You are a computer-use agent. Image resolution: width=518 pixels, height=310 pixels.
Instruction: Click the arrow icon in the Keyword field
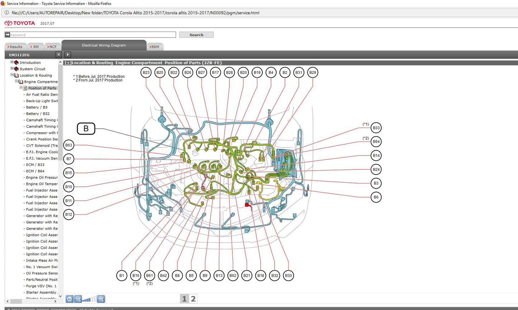tap(8, 35)
